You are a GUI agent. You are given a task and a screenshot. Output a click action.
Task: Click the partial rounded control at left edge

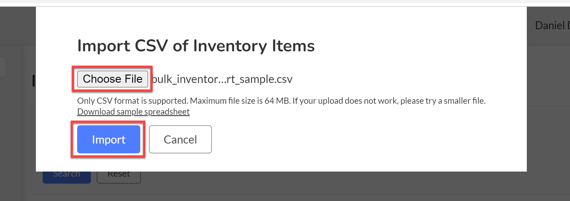click(3, 67)
